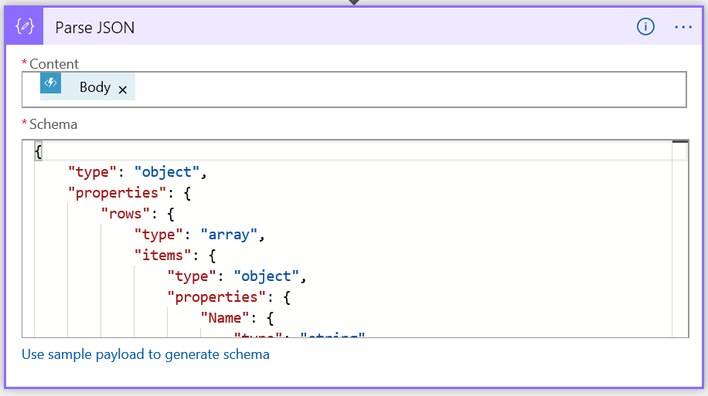This screenshot has height=396, width=708.
Task: Open the info icon for Parse JSON
Action: [x=645, y=27]
